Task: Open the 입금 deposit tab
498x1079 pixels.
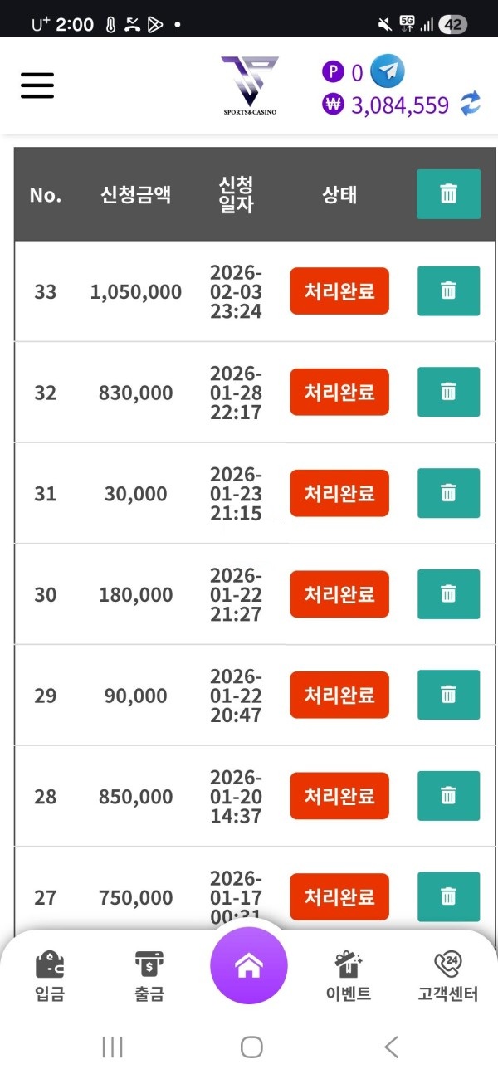Action: tap(50, 976)
